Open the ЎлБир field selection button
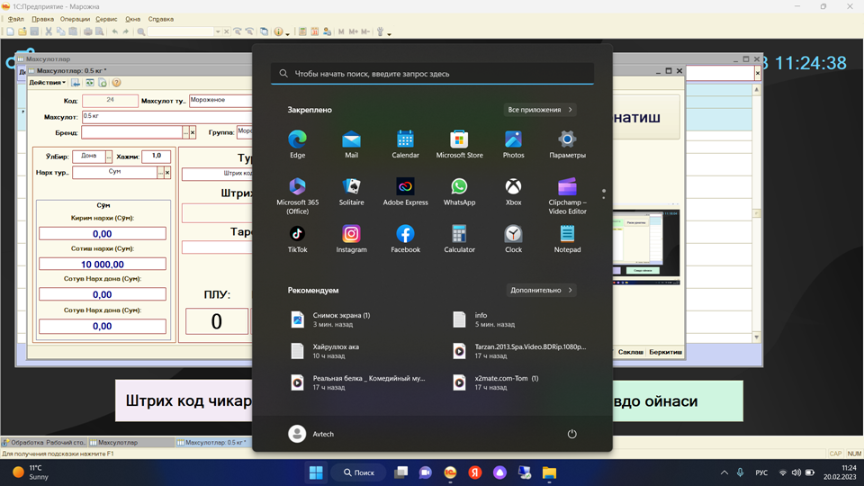 [x=109, y=157]
